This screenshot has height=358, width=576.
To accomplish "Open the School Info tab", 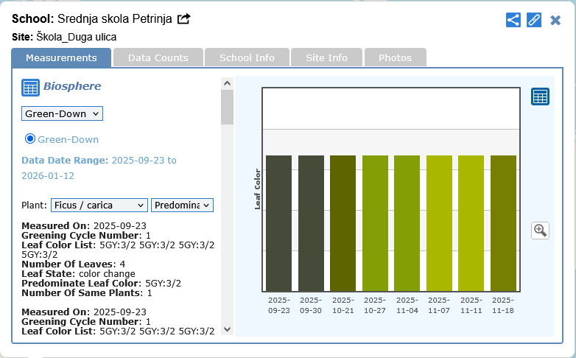I will [247, 57].
